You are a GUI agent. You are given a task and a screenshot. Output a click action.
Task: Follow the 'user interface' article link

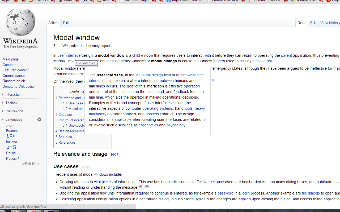tap(69, 55)
